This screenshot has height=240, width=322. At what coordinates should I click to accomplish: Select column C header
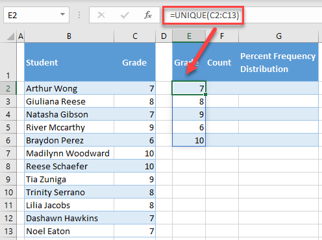(135, 36)
